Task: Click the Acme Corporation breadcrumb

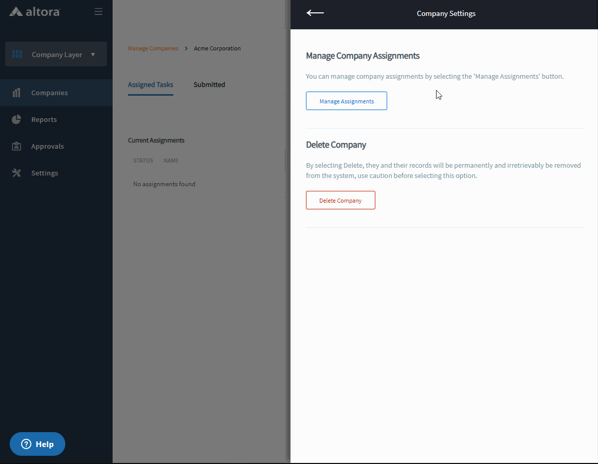Action: pos(217,48)
